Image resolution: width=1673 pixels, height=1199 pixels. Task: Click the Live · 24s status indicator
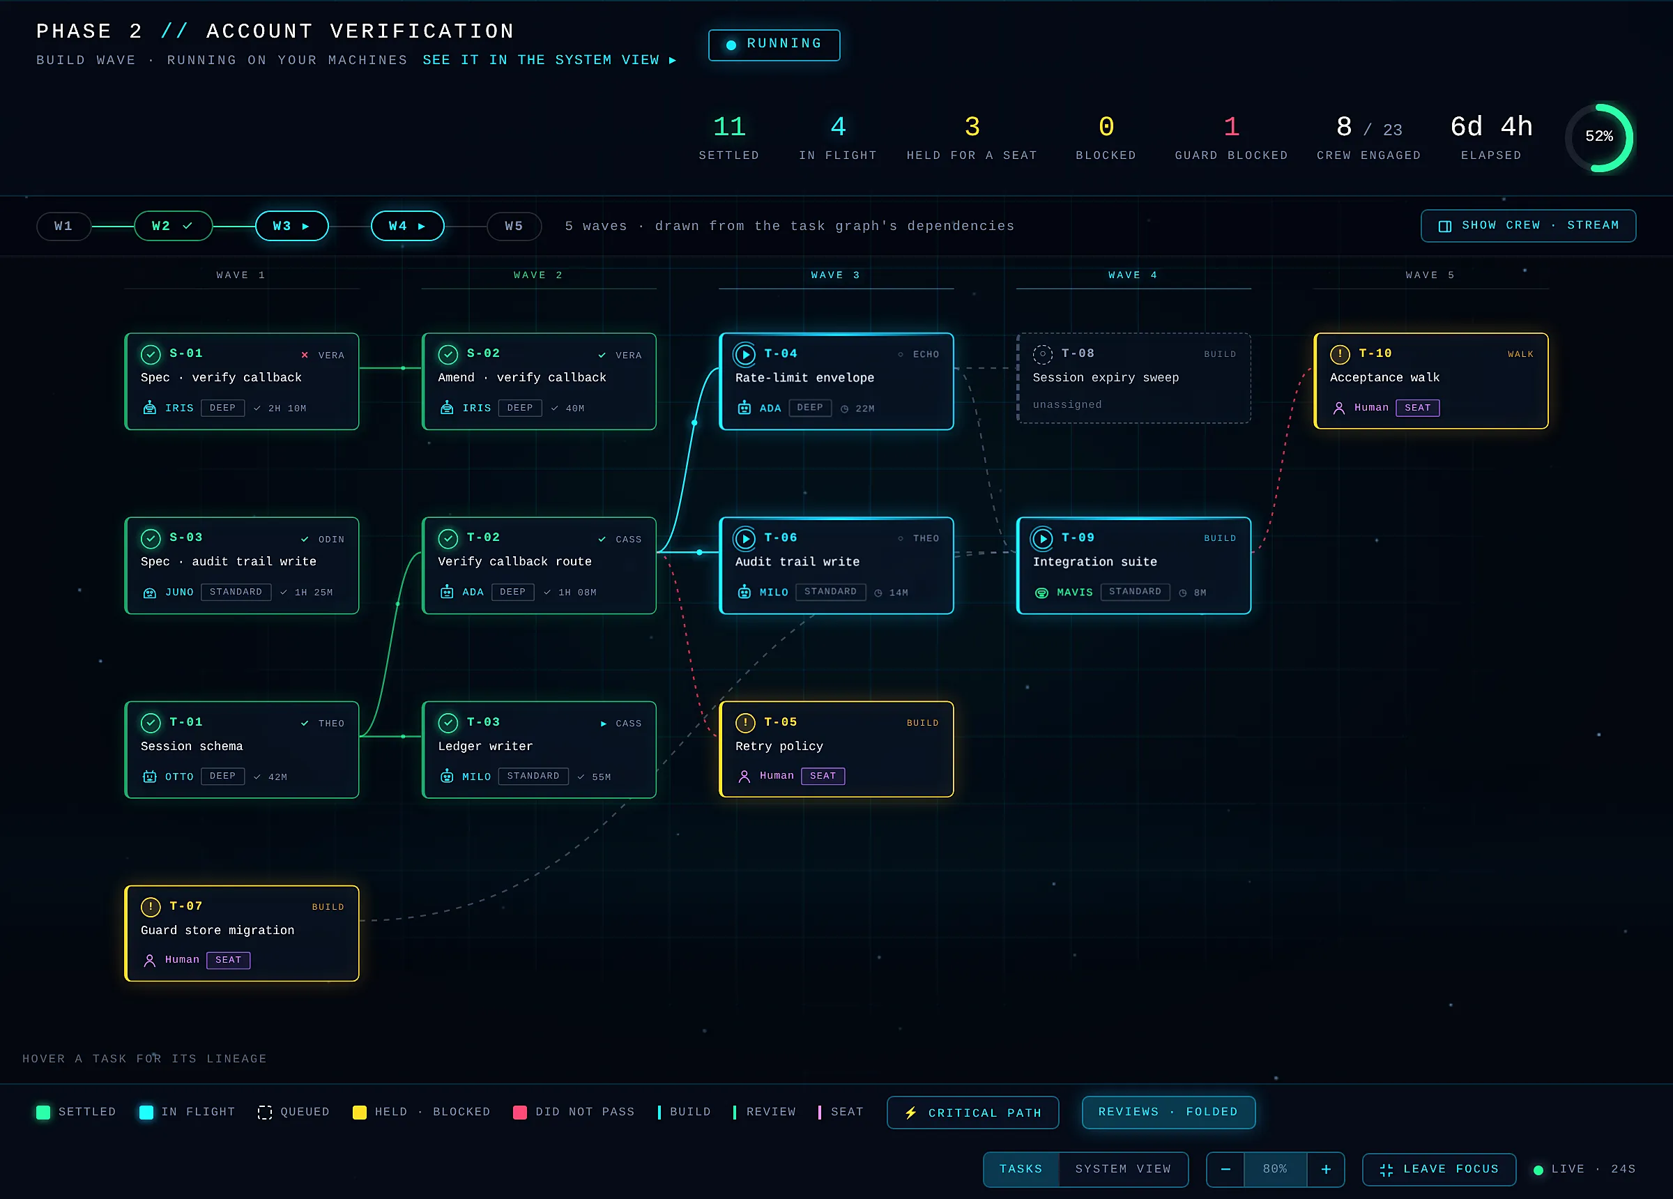tap(1584, 1169)
